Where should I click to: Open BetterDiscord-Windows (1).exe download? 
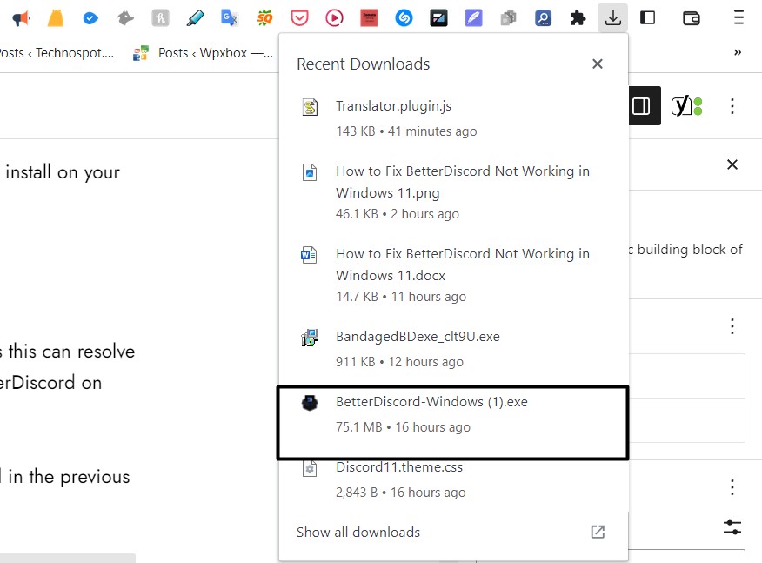tap(431, 402)
